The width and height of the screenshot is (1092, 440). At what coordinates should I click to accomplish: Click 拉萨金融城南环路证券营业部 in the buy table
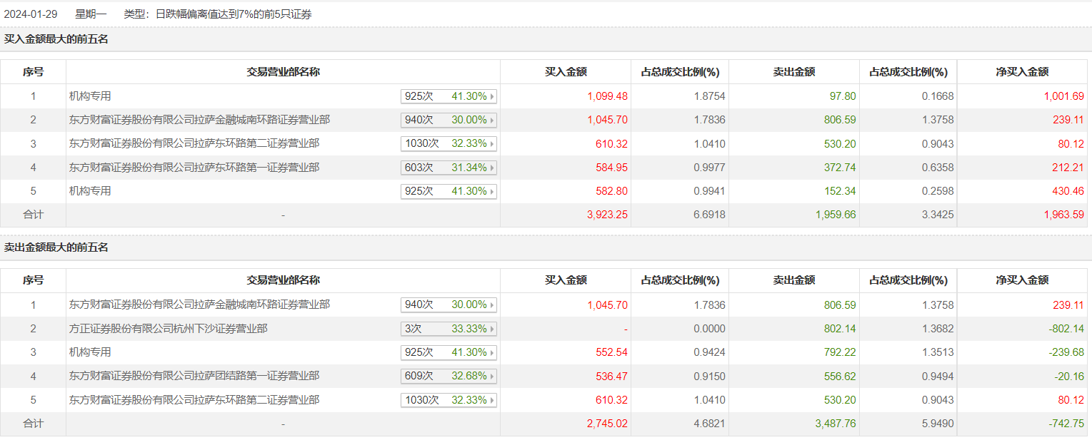pyautogui.click(x=199, y=120)
